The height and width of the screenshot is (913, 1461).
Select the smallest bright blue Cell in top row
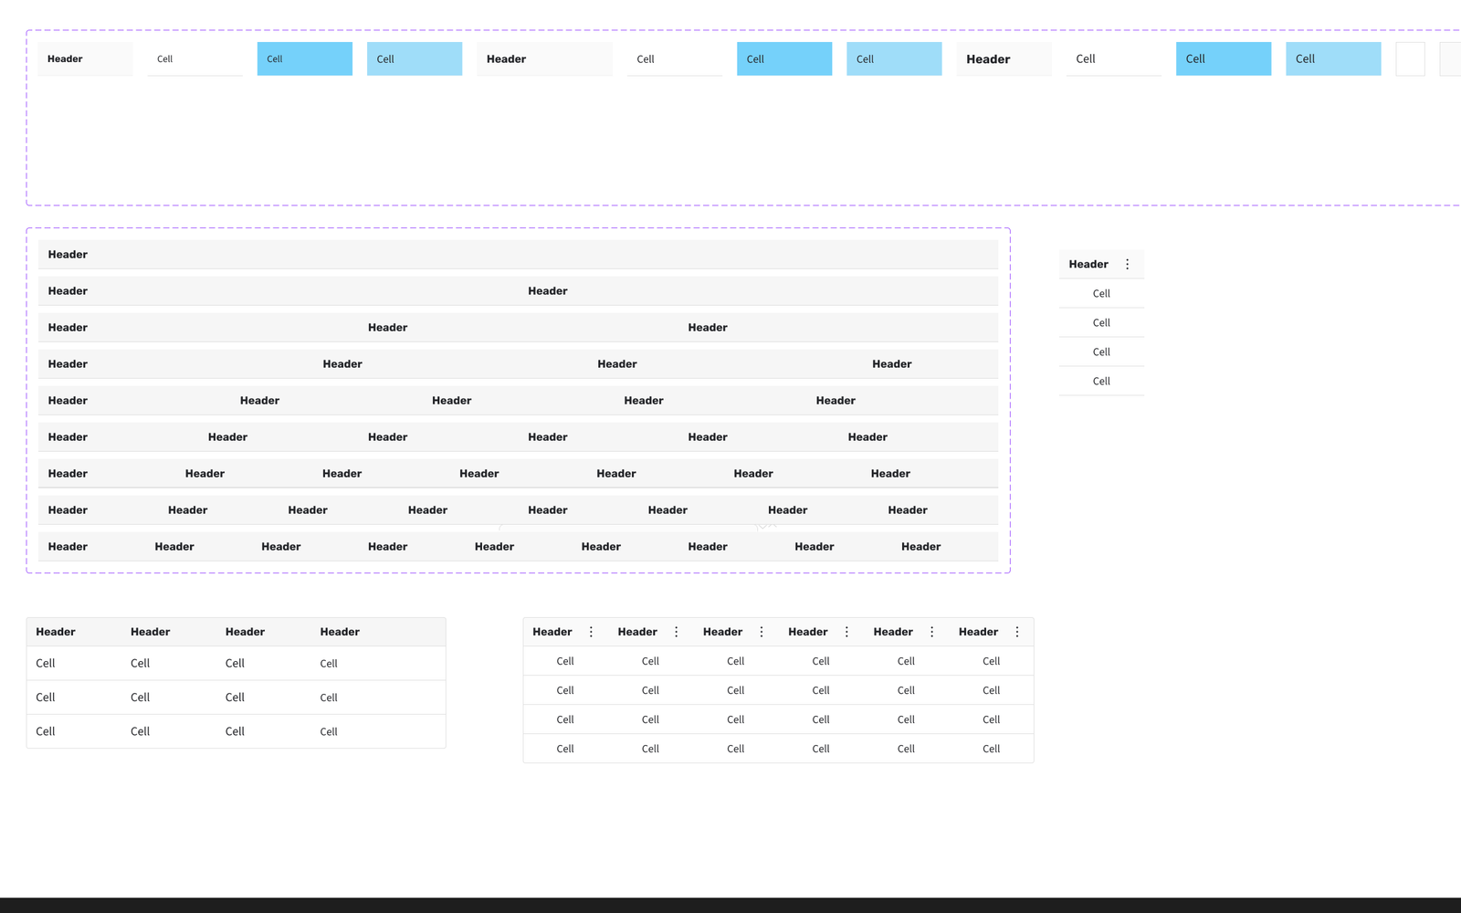305,58
